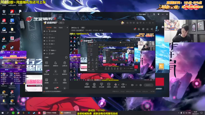Image resolution: width=205 pixels, height=115 pixels.
Task: Open the skin T-shirt icon in title bar
Action: pos(140,23)
